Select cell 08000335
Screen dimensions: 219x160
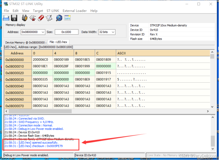pyautogui.click(x=42, y=79)
